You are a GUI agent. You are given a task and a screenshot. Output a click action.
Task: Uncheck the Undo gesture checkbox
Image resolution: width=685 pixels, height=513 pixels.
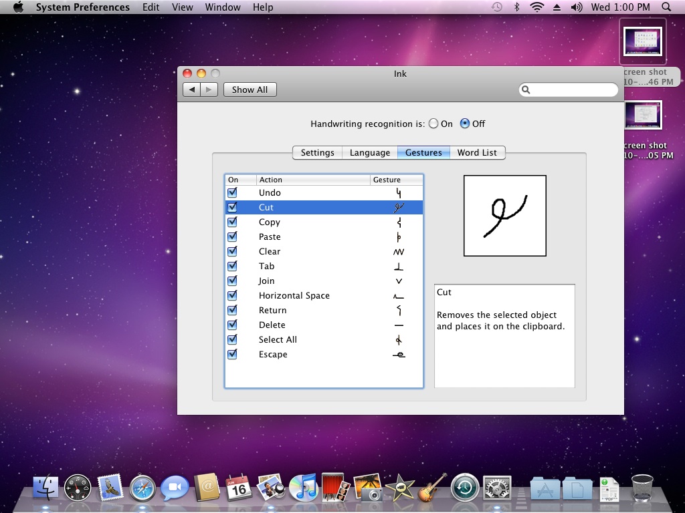coord(232,192)
